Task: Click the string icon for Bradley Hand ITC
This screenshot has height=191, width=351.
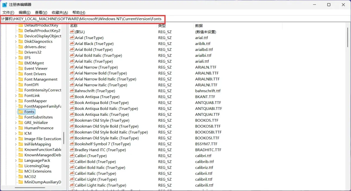Action: (72, 150)
